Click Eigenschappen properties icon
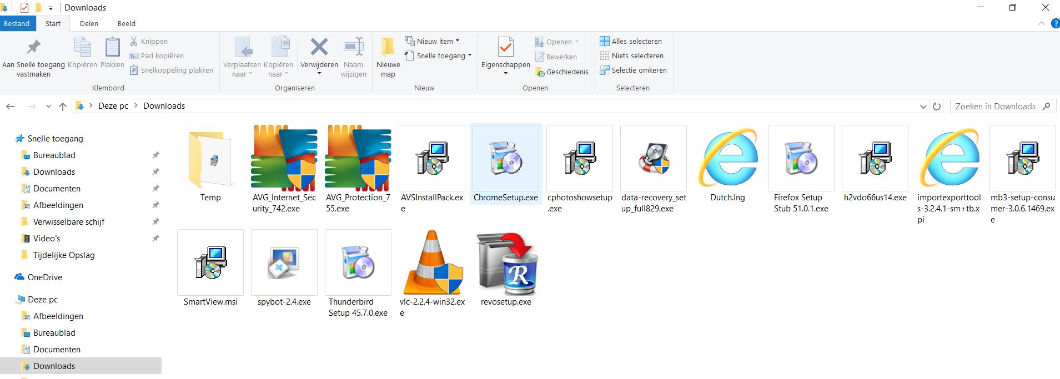The image size is (1060, 379). [x=506, y=48]
